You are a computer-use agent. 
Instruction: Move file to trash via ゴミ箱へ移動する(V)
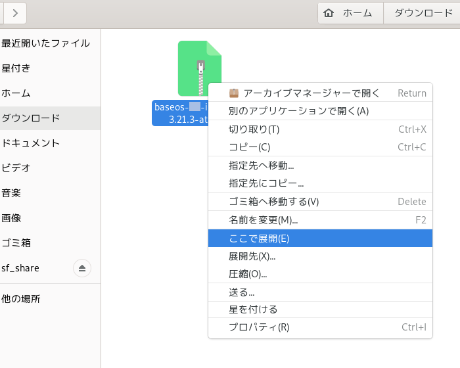pyautogui.click(x=273, y=202)
